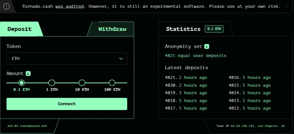This screenshot has height=134, width=294.
Task: Click the amount slider track line
Action: pyautogui.click(x=67, y=83)
